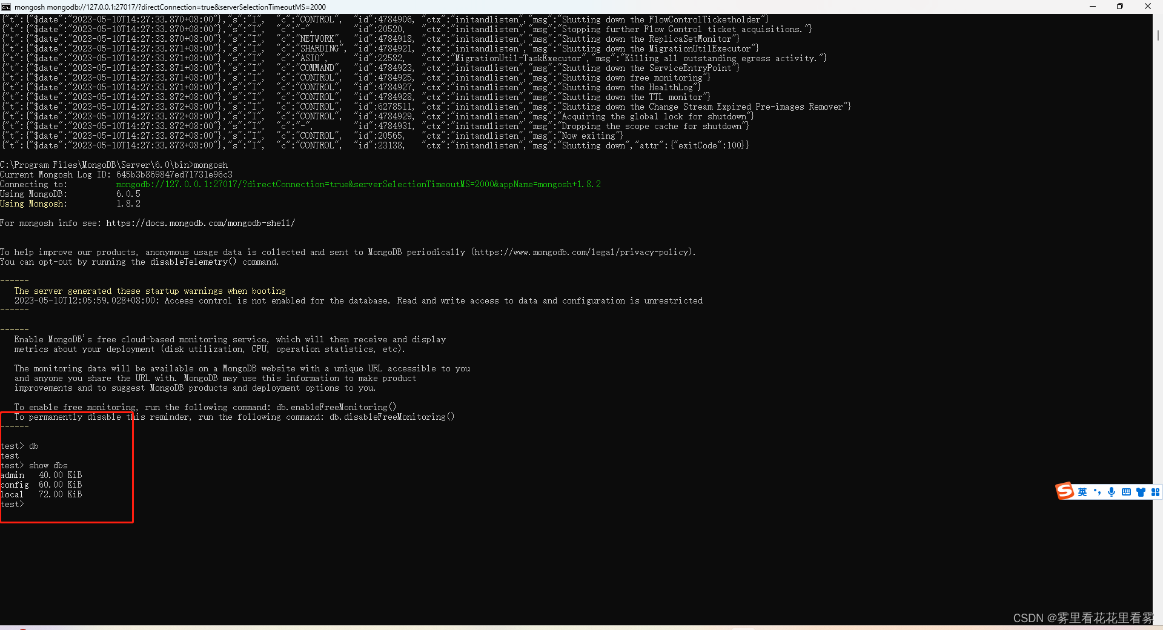Click the yellow startup warnings heading
Image resolution: width=1163 pixels, height=630 pixels.
click(150, 291)
